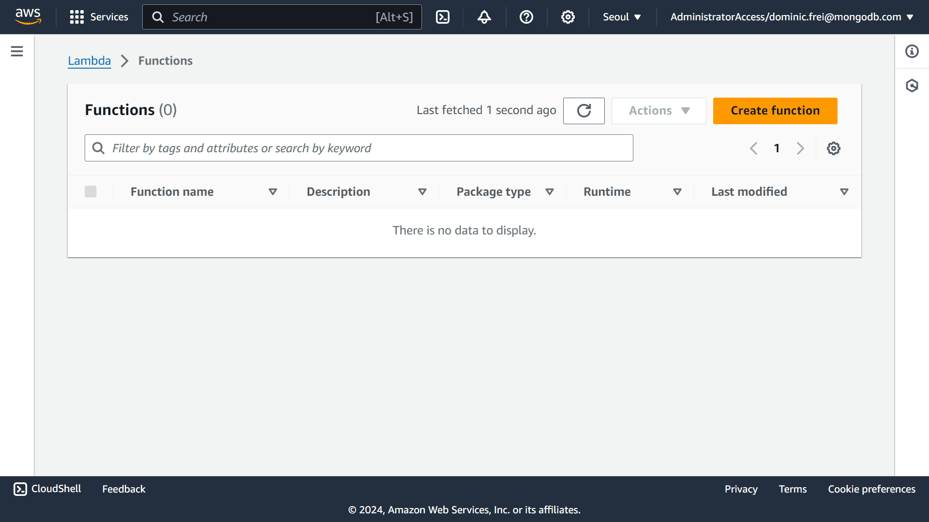Sort by Runtime column arrow
929x522 pixels.
point(677,192)
